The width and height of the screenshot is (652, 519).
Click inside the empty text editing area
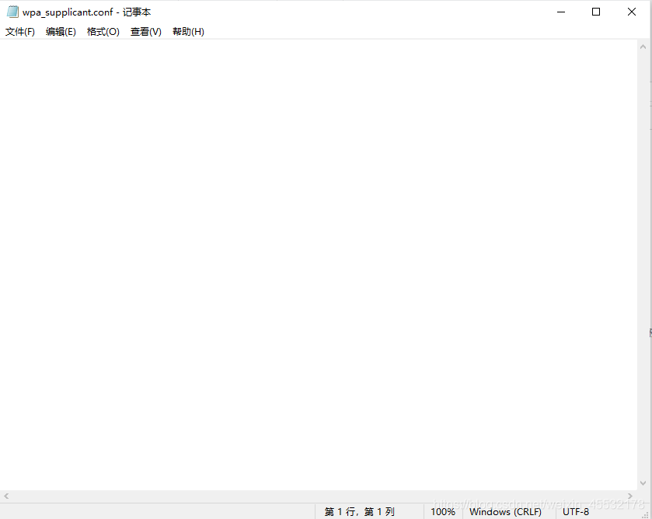click(319, 264)
